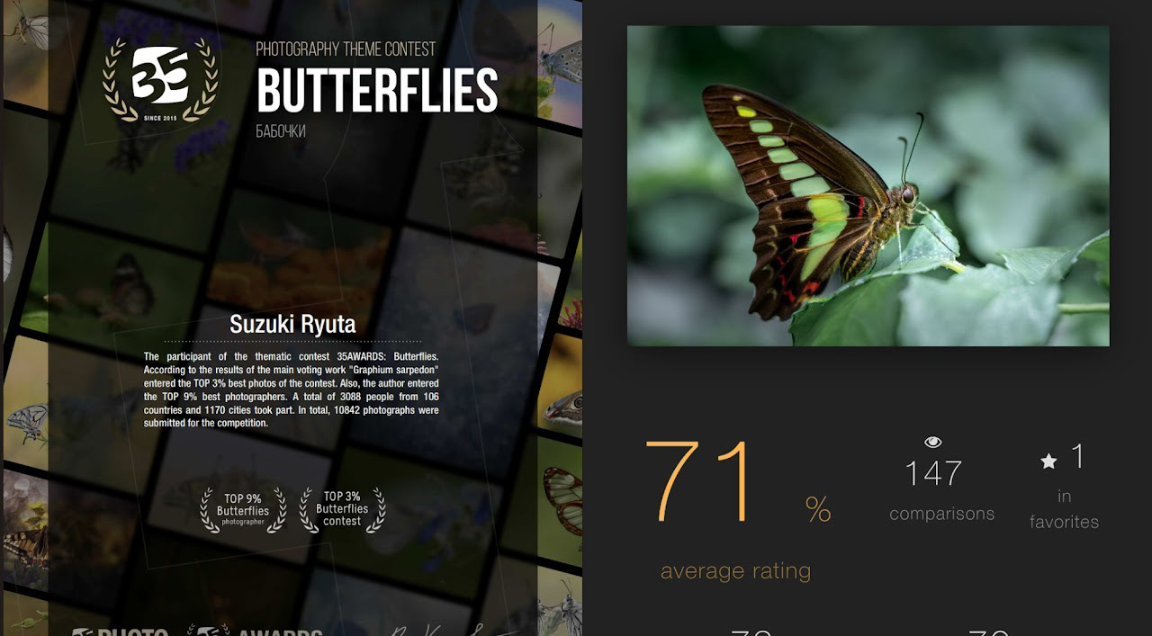Screen dimensions: 1152x636
Task: Click the orange percent sign
Action: [x=818, y=510]
